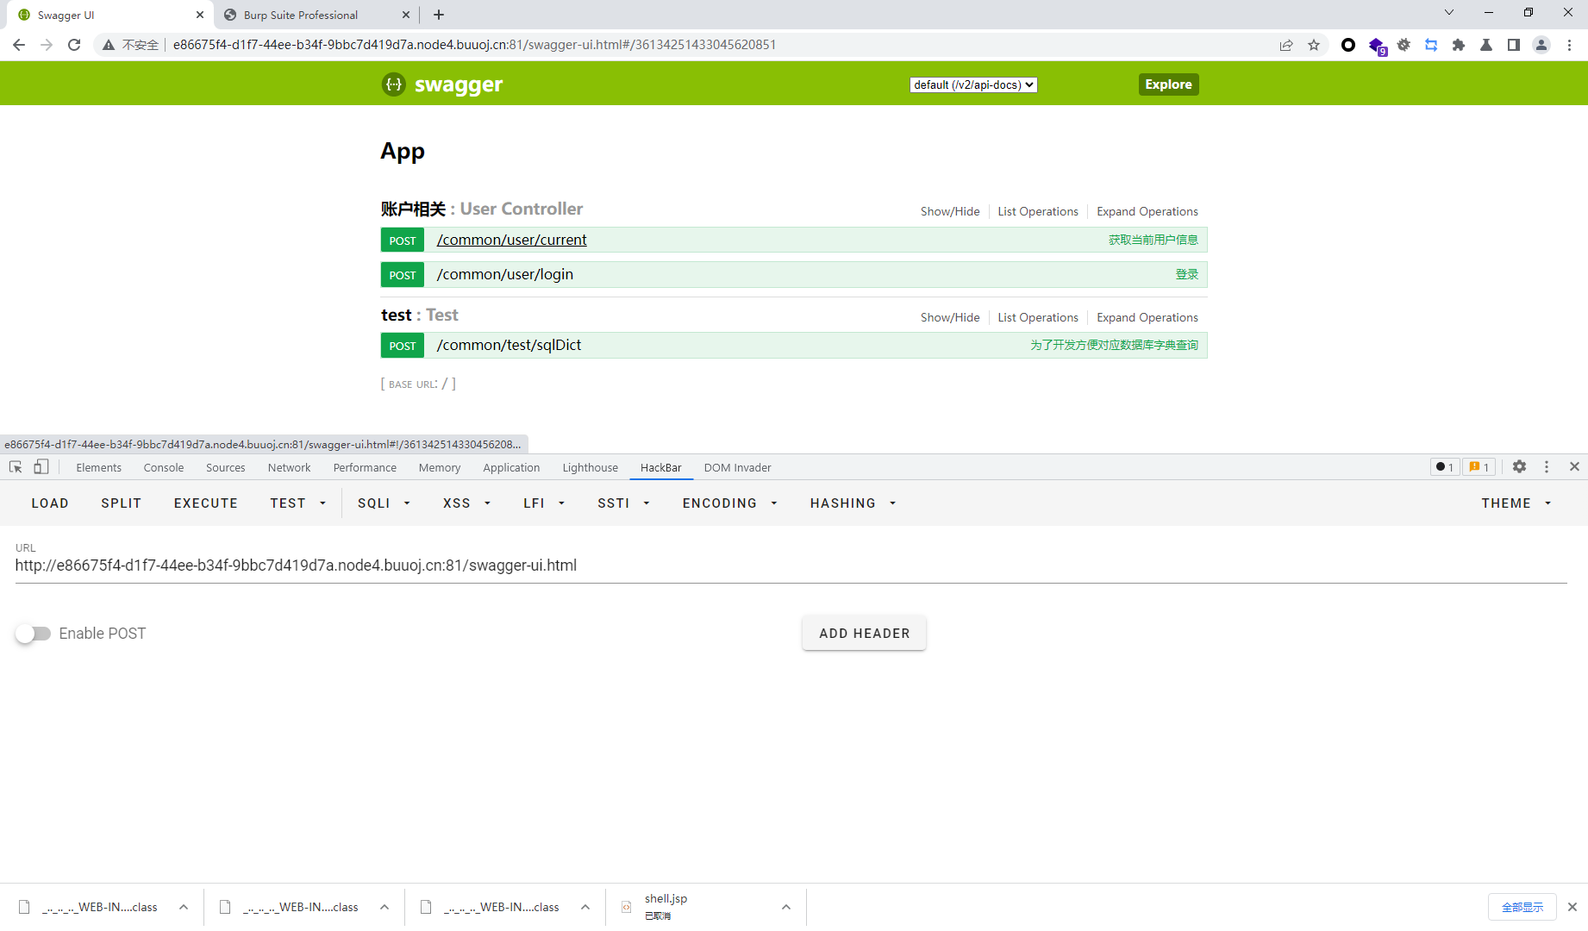Open the Extensions puzzle piece menu

click(1459, 45)
